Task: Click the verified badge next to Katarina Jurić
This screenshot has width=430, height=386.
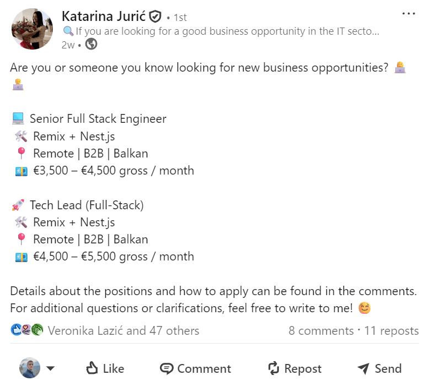Action: pyautogui.click(x=155, y=17)
